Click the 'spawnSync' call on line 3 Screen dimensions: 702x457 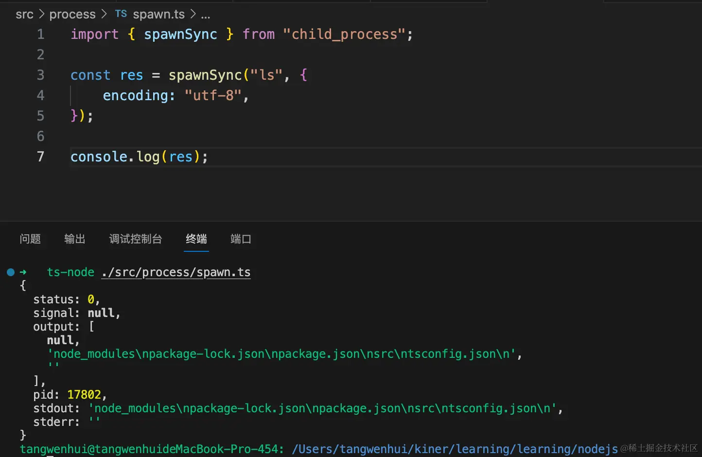tap(205, 75)
